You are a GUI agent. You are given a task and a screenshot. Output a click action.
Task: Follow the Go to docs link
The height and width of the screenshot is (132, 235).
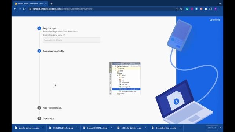tap(214, 20)
